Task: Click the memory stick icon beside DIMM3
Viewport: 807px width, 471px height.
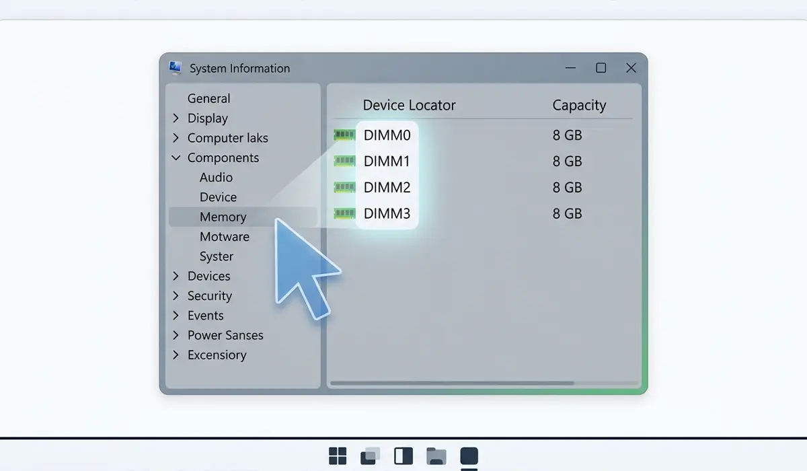Action: [344, 213]
